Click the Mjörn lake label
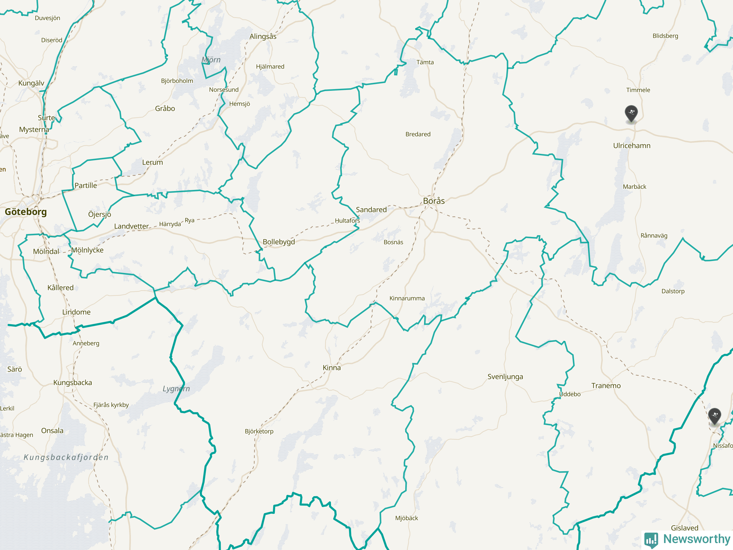This screenshot has width=733, height=550. (211, 60)
